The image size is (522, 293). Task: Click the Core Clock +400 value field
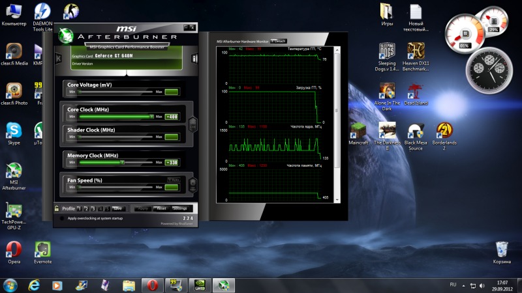click(172, 117)
